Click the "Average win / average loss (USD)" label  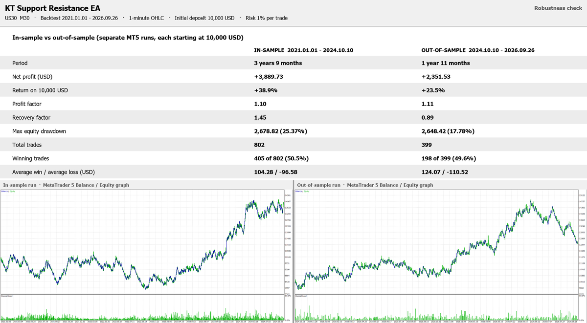(53, 172)
